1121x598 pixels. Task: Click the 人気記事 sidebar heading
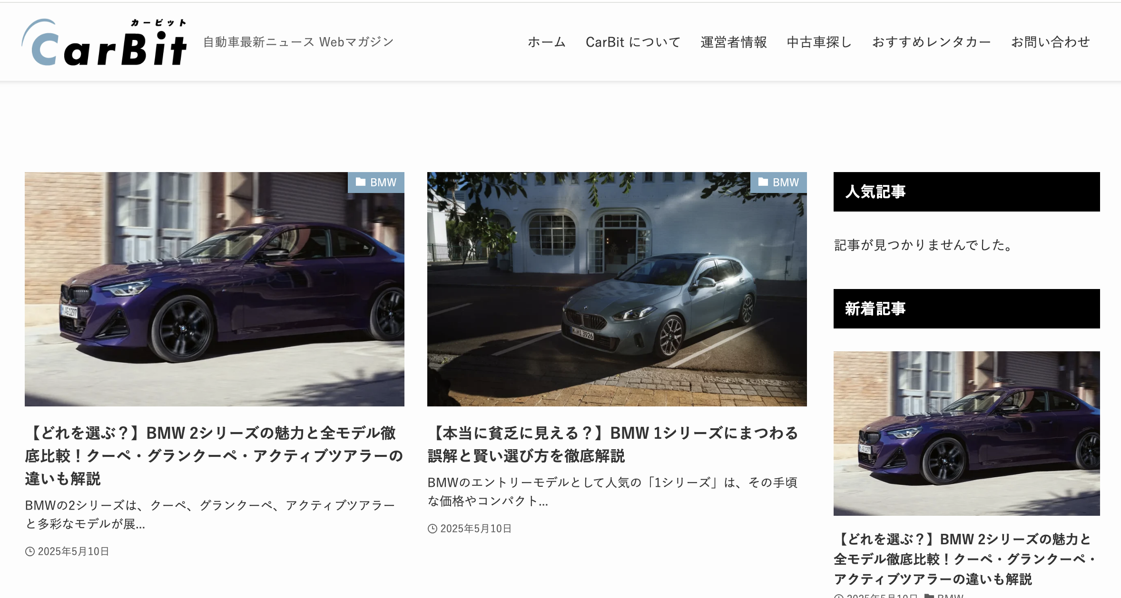click(967, 192)
